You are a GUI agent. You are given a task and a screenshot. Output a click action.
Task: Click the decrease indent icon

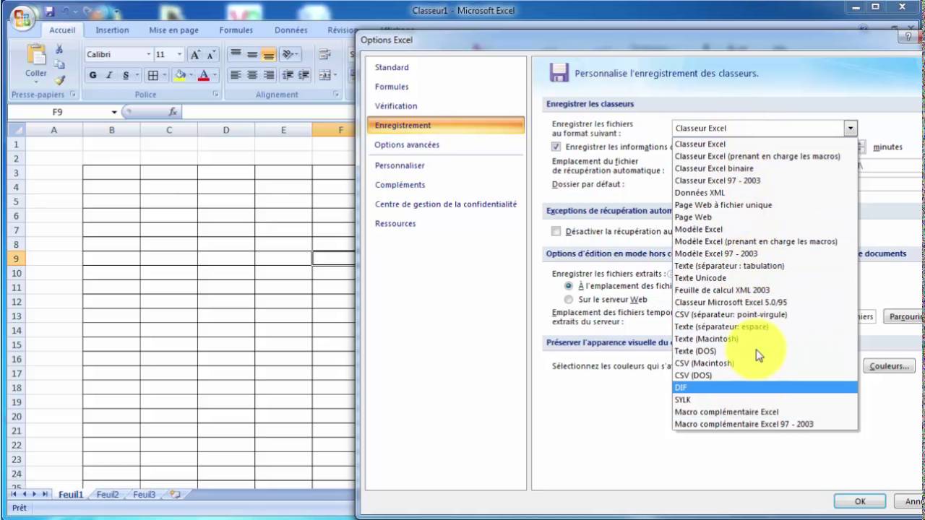pyautogui.click(x=288, y=75)
